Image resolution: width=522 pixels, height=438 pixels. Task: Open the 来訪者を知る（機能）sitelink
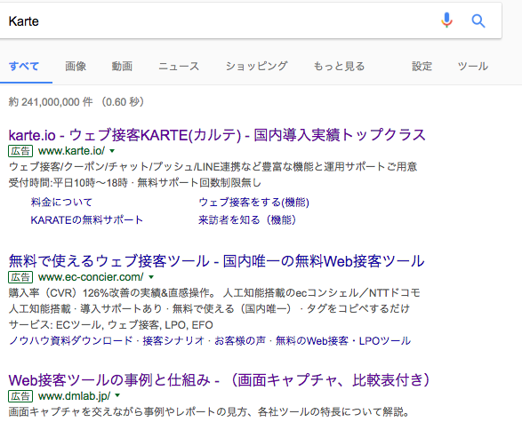[247, 219]
